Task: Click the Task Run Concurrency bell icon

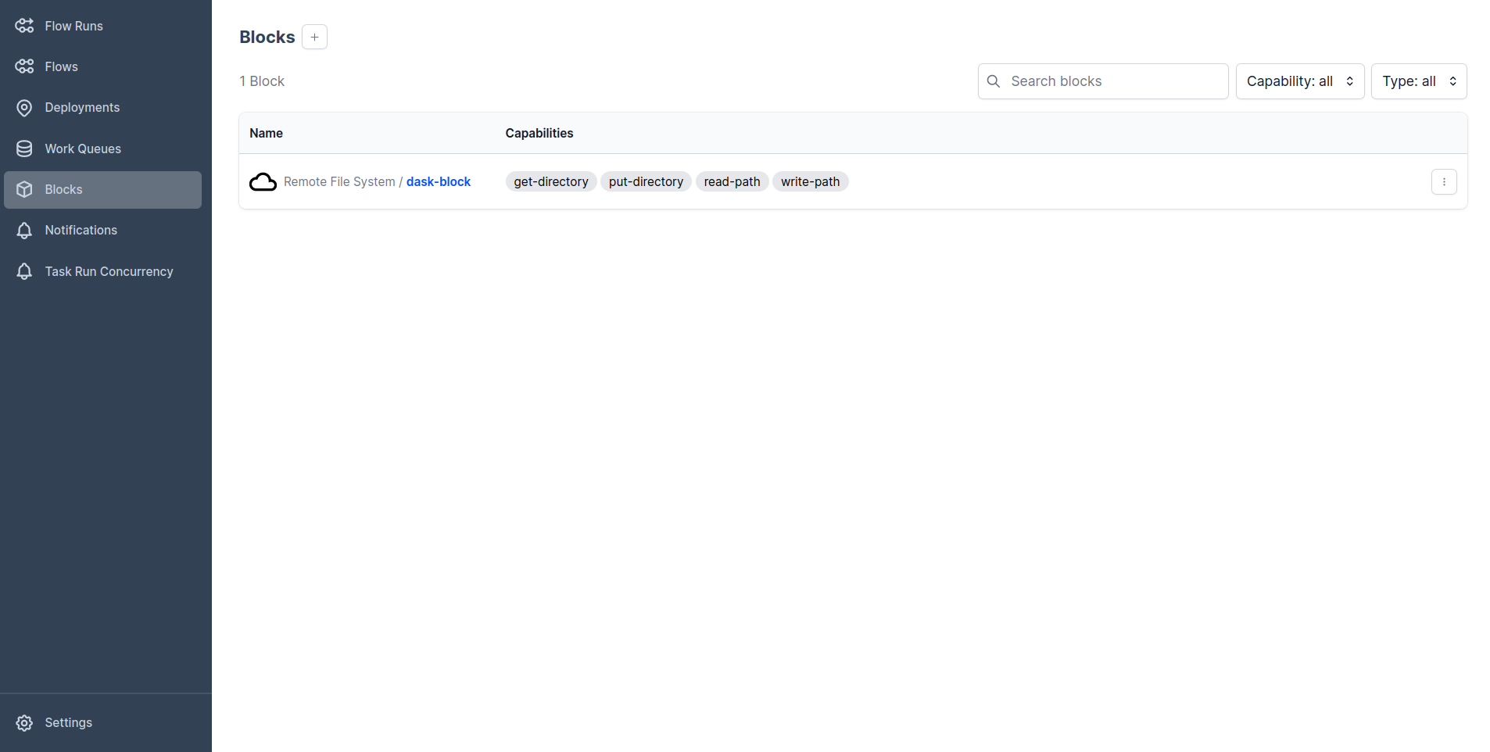Action: (x=24, y=271)
